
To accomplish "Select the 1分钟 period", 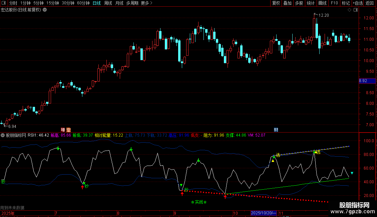I will click(x=25, y=3).
